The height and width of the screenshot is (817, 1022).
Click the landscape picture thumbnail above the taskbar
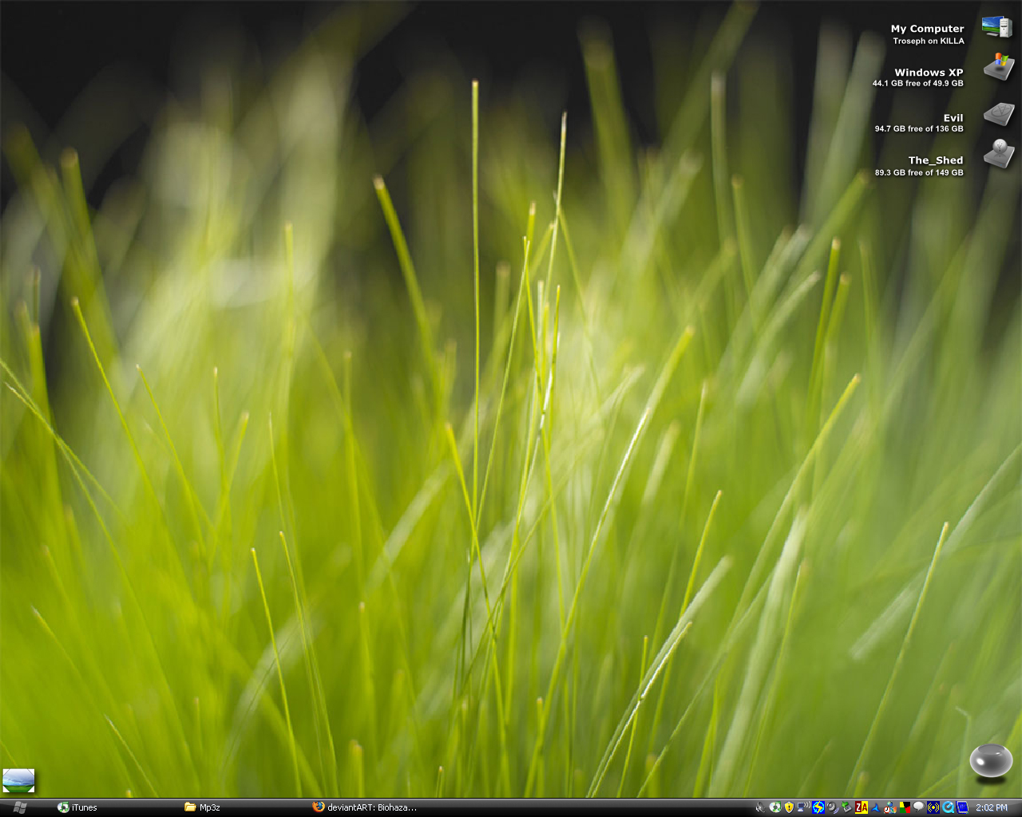[18, 780]
